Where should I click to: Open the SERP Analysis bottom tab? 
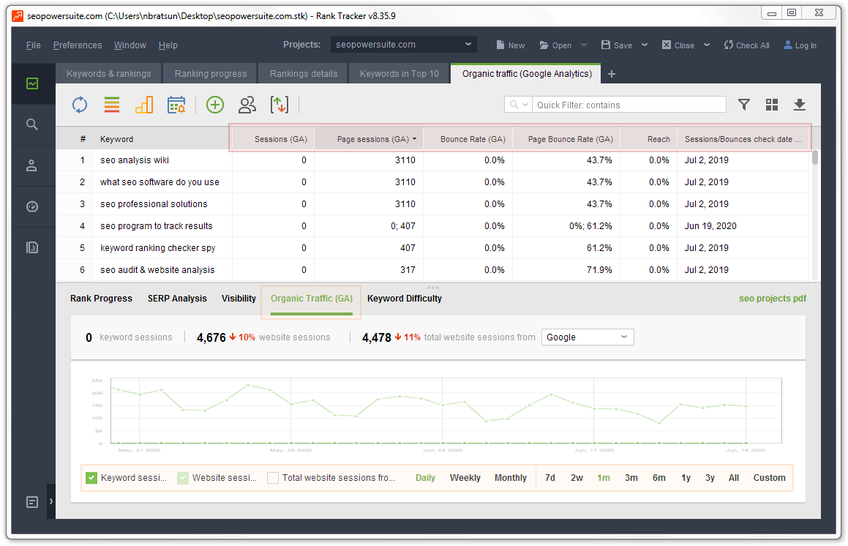pyautogui.click(x=177, y=299)
